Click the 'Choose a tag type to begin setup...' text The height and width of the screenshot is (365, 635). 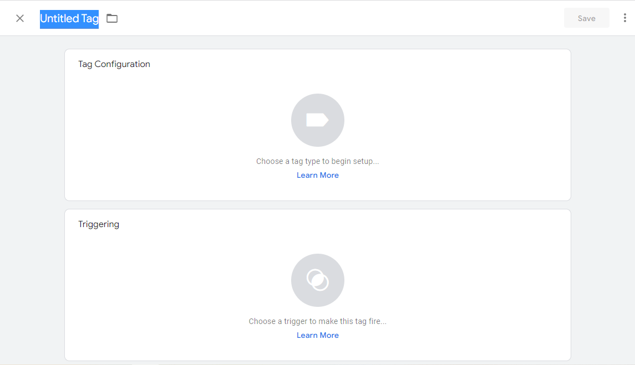pos(317,161)
